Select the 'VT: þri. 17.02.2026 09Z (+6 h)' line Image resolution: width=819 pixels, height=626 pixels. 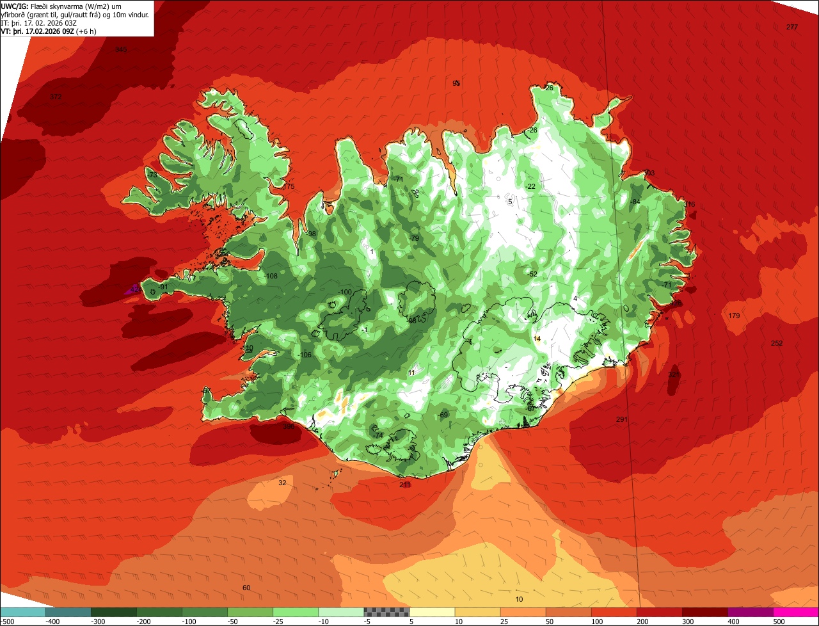pos(49,31)
